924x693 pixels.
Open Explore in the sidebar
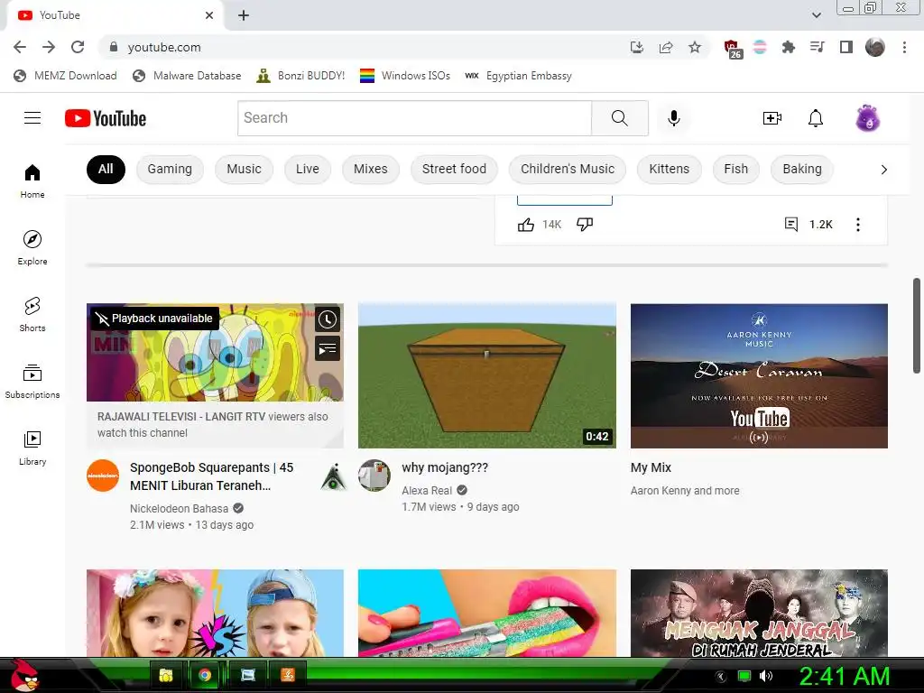tap(32, 247)
